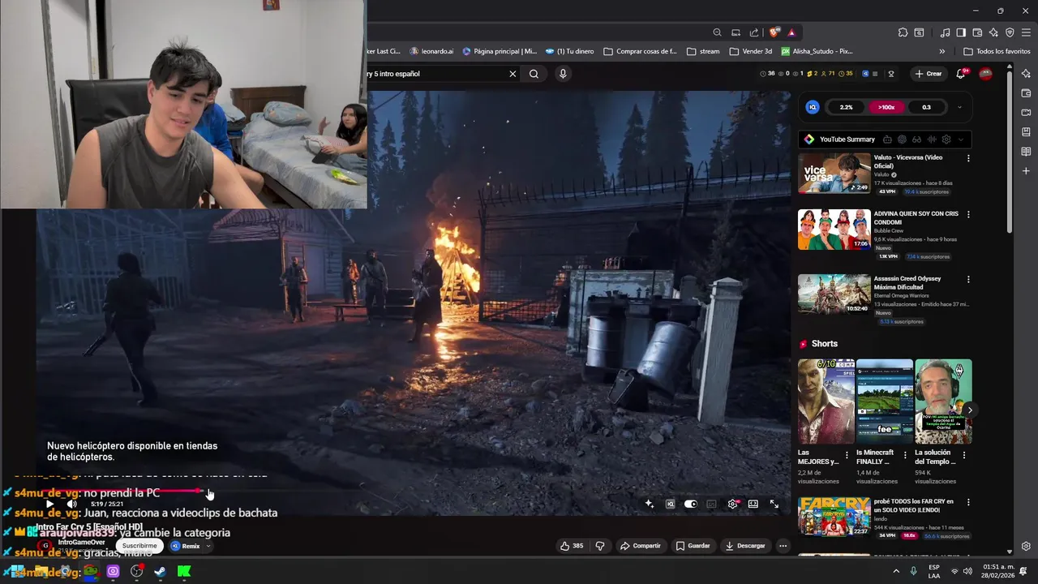
Task: Dislike the video
Action: click(600, 546)
